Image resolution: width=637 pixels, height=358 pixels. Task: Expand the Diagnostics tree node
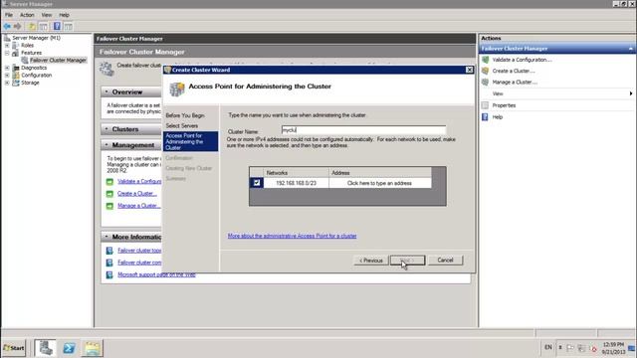coord(7,68)
